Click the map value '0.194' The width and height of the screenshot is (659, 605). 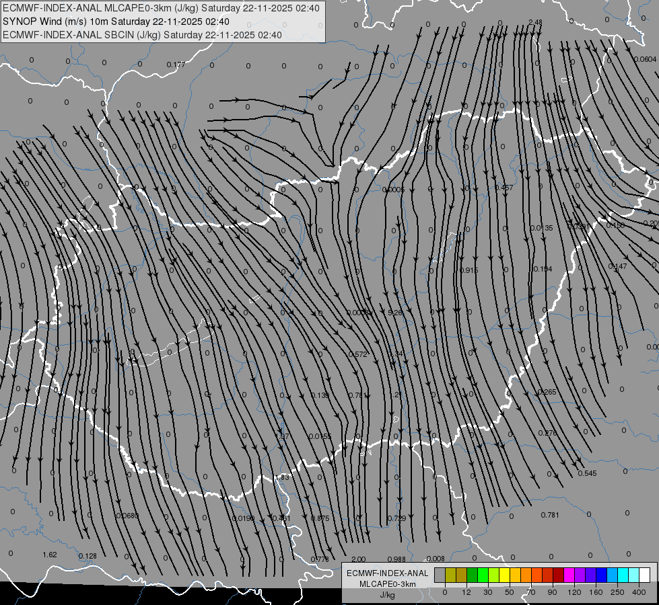tap(543, 269)
